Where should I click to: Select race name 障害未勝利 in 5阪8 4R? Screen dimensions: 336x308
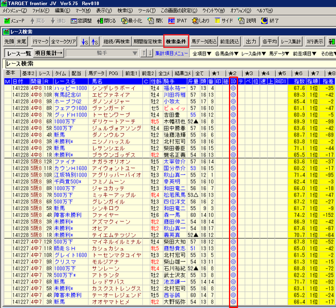[68, 215]
